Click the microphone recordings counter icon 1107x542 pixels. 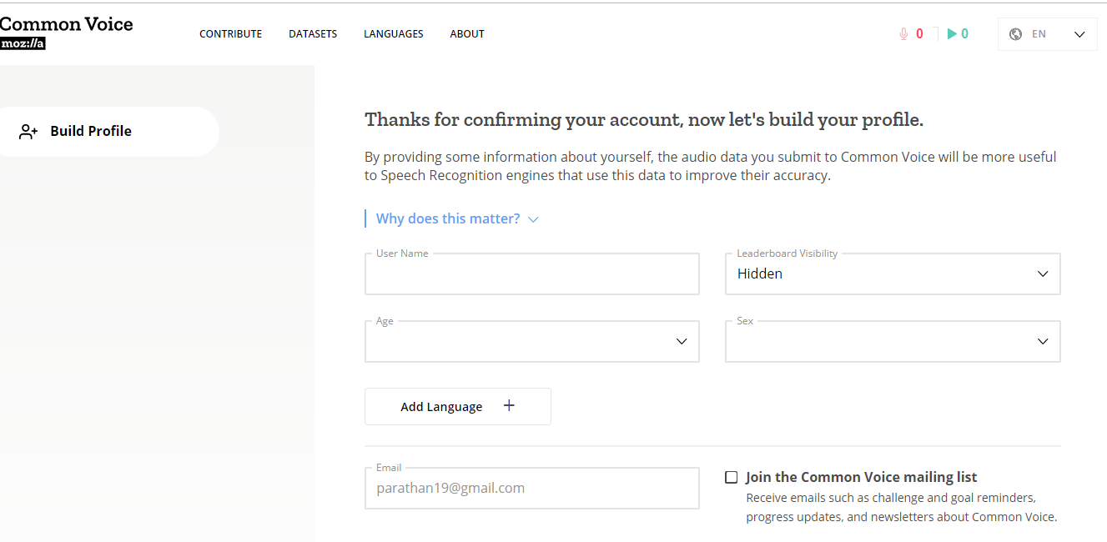pyautogui.click(x=903, y=34)
